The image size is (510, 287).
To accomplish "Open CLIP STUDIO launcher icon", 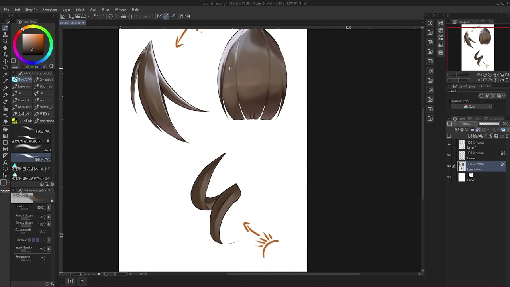I will (63, 16).
